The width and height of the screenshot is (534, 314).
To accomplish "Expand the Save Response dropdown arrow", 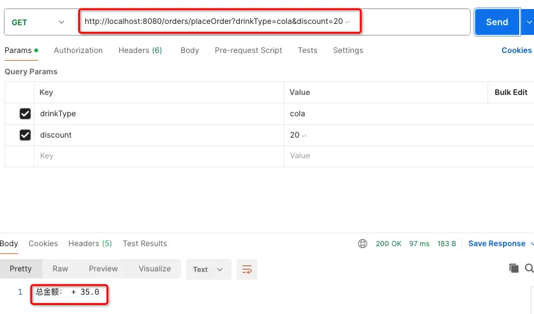I will click(x=531, y=244).
